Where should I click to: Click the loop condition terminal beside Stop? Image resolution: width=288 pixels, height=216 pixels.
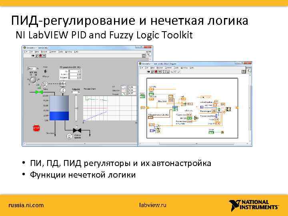coord(222,132)
